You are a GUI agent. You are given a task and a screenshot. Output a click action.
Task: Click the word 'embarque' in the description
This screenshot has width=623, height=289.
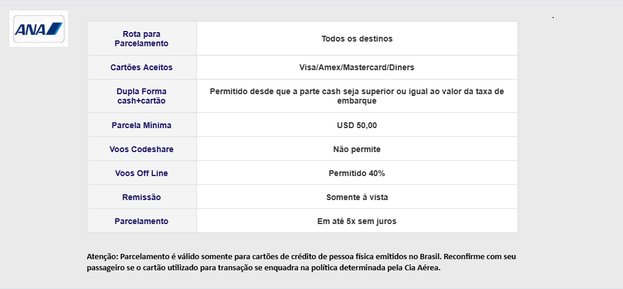(x=357, y=101)
